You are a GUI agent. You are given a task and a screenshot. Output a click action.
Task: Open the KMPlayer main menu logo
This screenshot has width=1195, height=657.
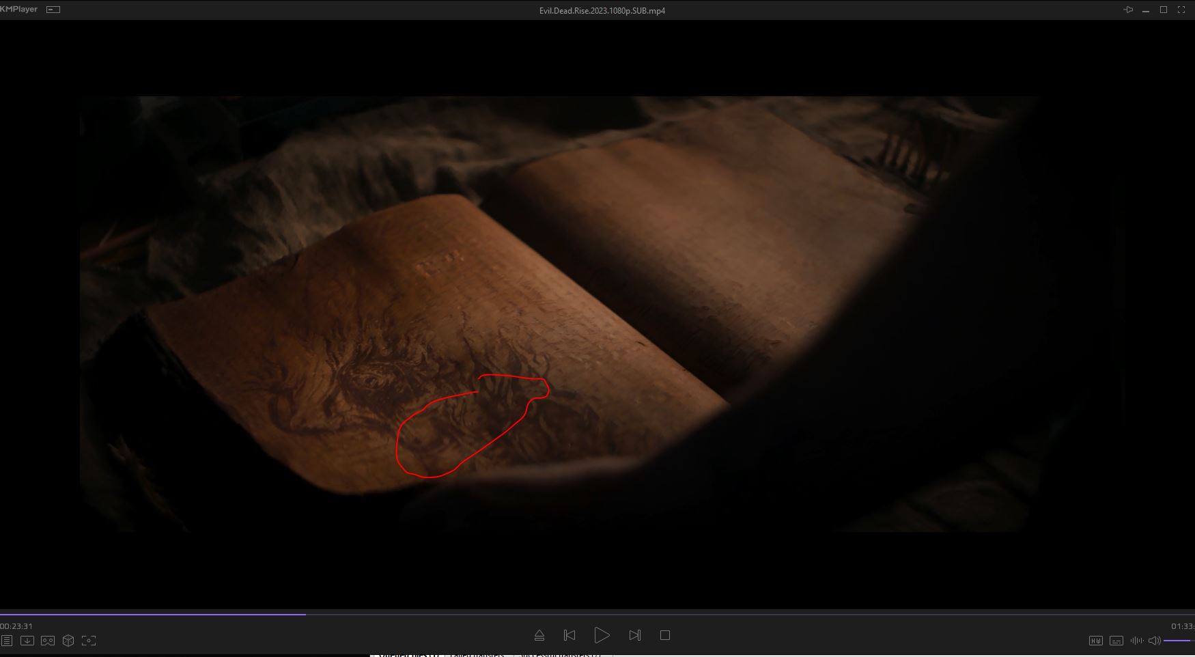(19, 10)
